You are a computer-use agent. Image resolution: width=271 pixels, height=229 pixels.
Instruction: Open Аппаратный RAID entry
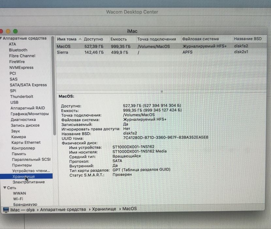(28, 108)
